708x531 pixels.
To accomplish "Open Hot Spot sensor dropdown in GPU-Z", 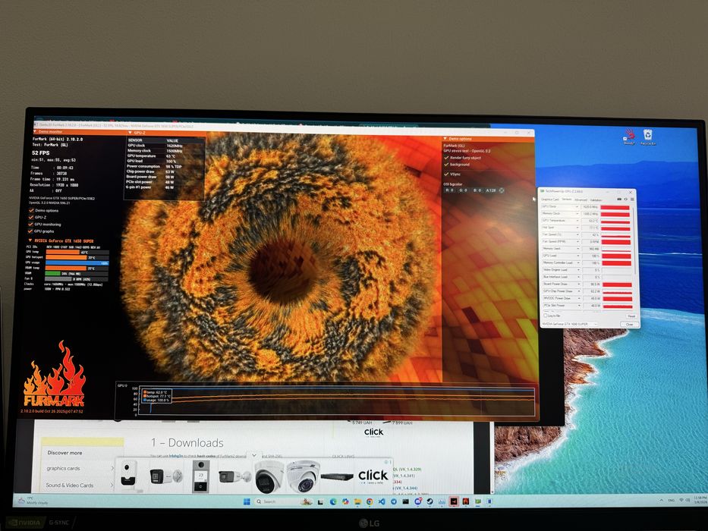I will (577, 228).
